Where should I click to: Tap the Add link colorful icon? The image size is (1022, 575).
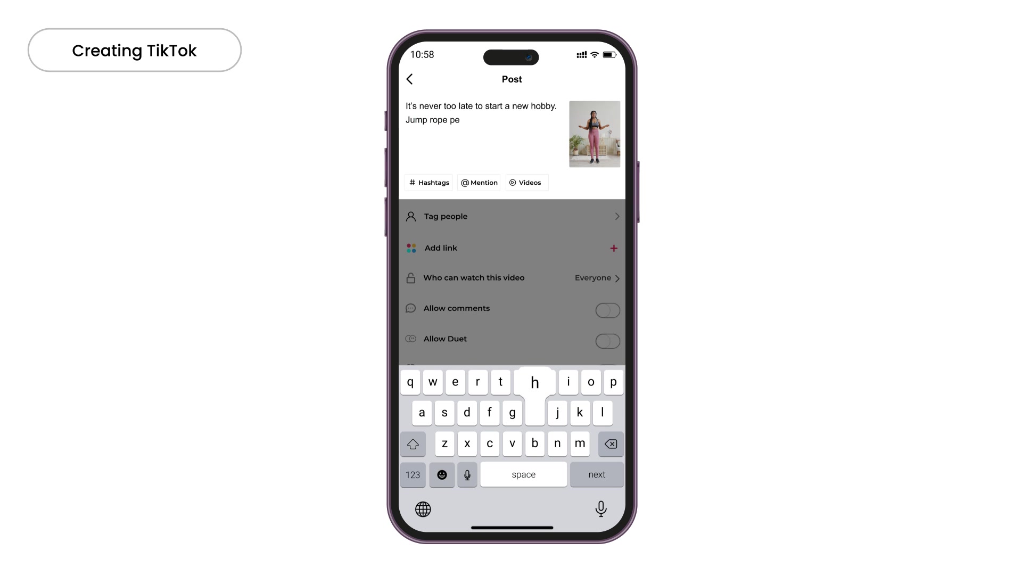tap(411, 247)
